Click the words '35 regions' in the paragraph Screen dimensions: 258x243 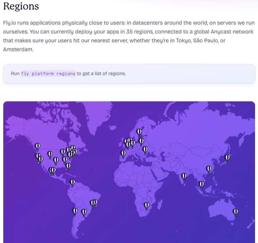pos(140,31)
